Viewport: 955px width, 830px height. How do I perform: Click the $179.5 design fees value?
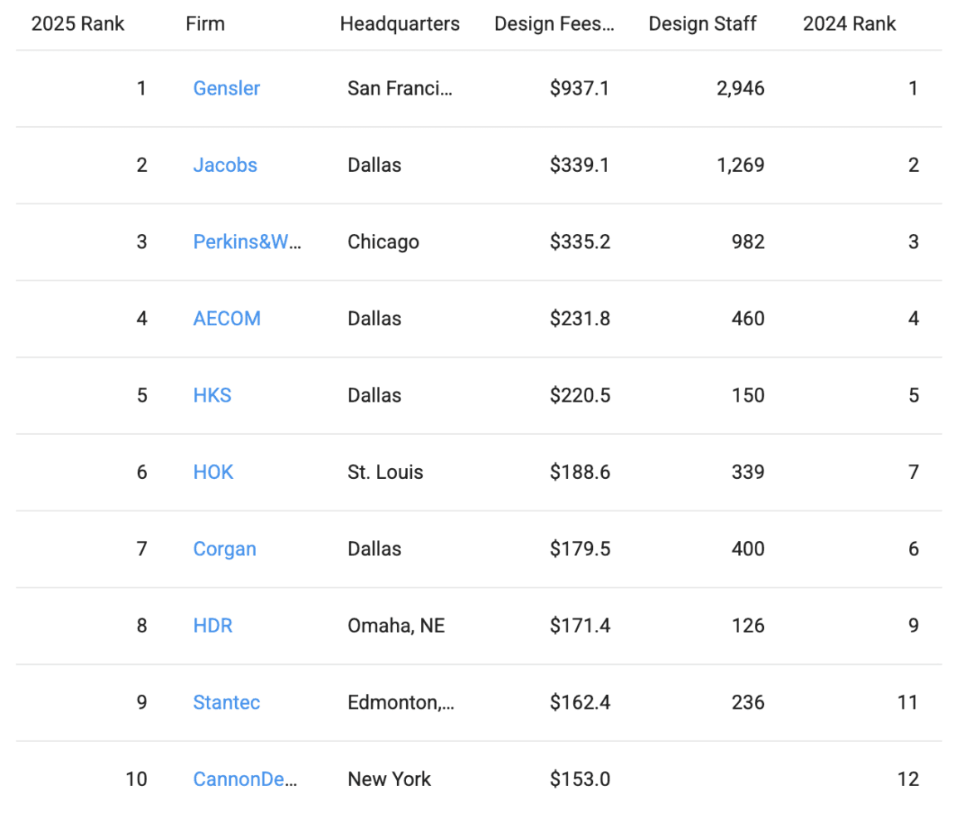580,549
